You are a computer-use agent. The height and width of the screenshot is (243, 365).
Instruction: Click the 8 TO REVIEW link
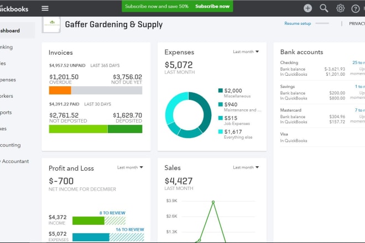[112, 213]
